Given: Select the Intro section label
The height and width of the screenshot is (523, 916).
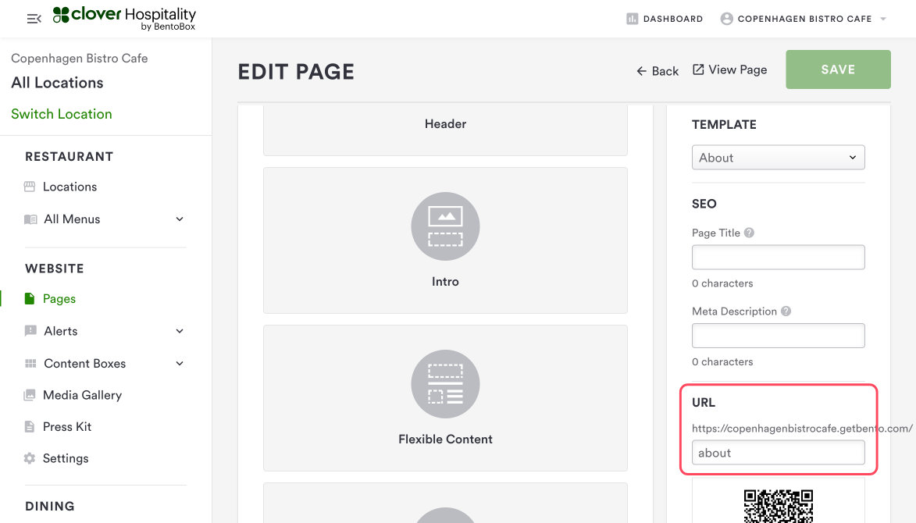Looking at the screenshot, I should pyautogui.click(x=445, y=281).
